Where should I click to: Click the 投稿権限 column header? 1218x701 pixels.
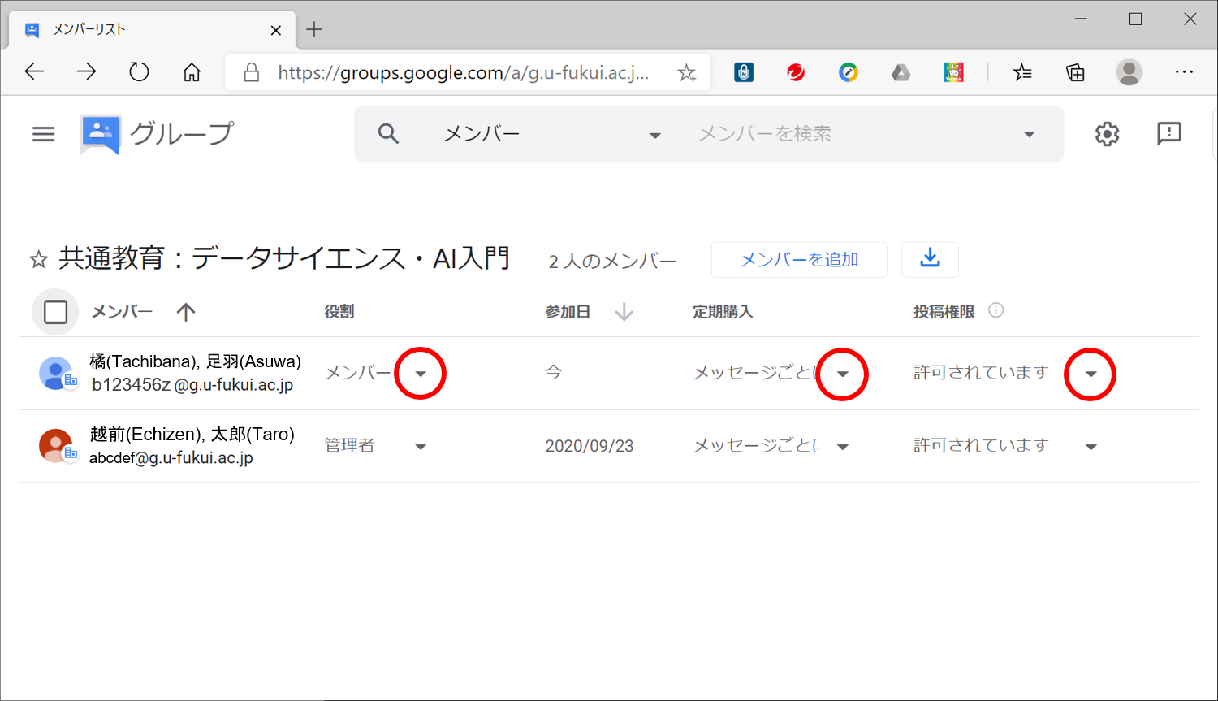coord(944,312)
